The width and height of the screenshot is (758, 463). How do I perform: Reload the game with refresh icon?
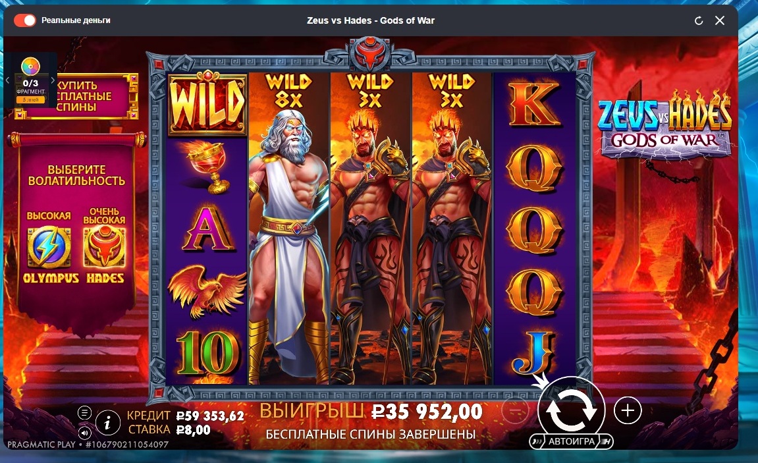pyautogui.click(x=699, y=20)
